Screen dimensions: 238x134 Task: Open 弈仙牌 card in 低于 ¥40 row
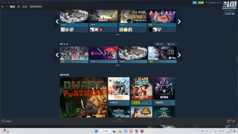pos(133,55)
